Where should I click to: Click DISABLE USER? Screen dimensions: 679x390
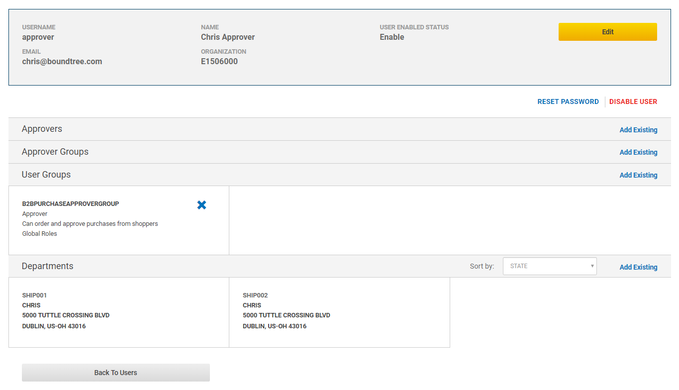633,101
